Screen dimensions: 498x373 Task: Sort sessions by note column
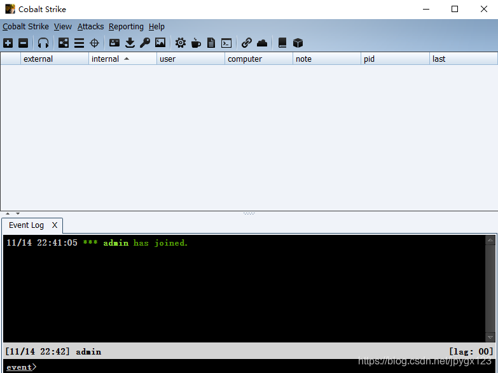(x=326, y=59)
